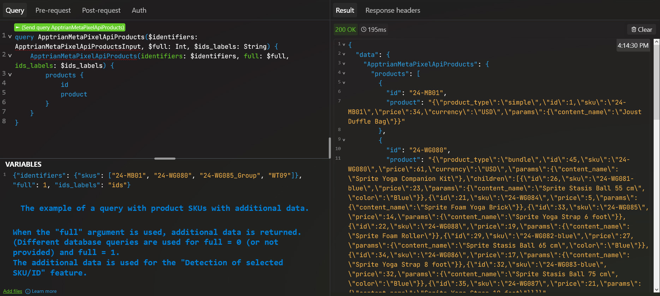Switch to the Query tab

pyautogui.click(x=15, y=10)
